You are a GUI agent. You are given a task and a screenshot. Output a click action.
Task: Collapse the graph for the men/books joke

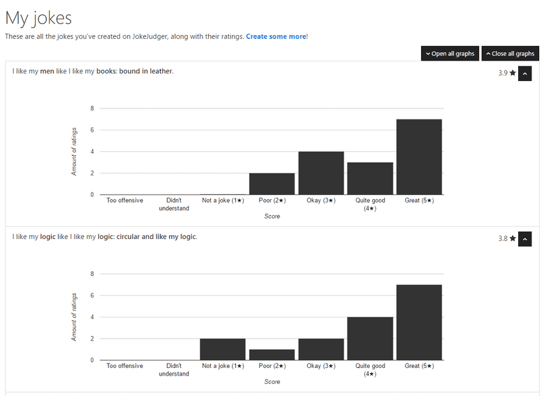pyautogui.click(x=524, y=73)
